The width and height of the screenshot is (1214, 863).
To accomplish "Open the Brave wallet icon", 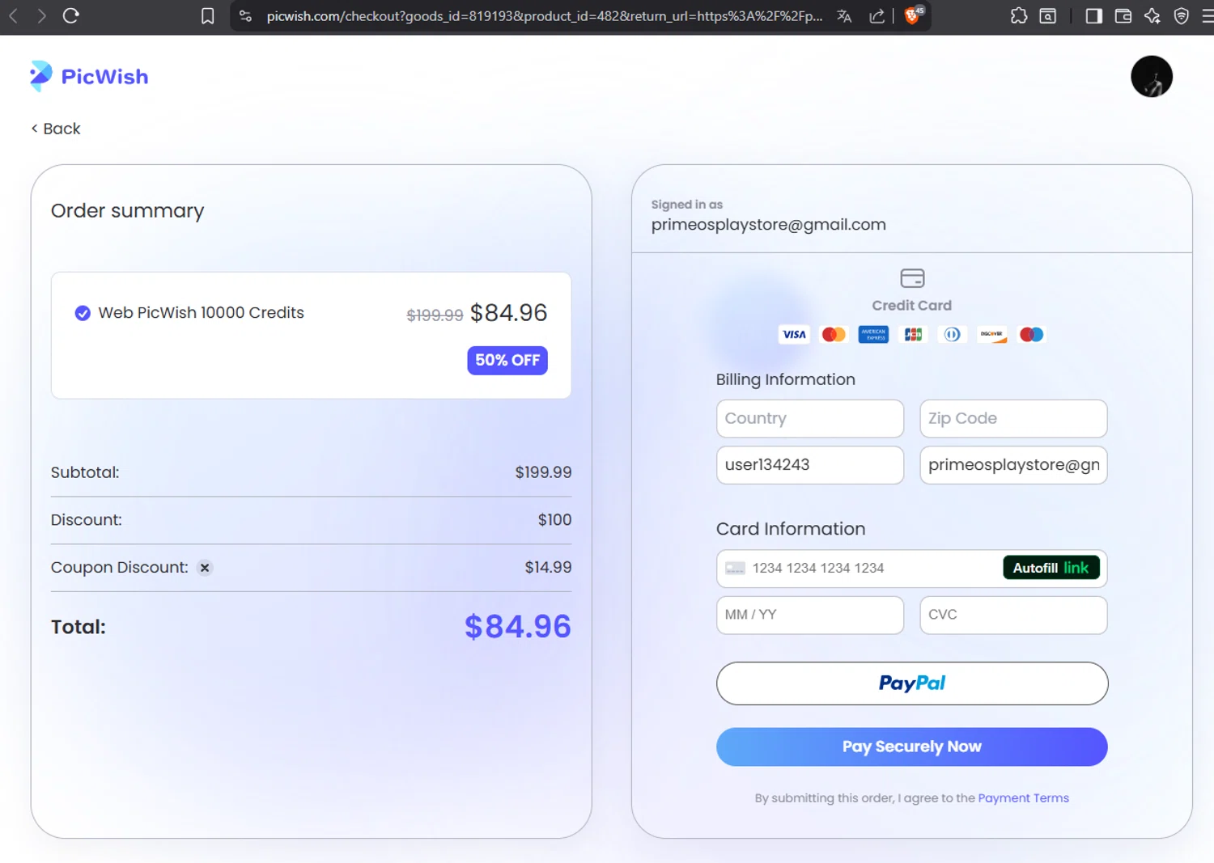I will [x=1123, y=16].
